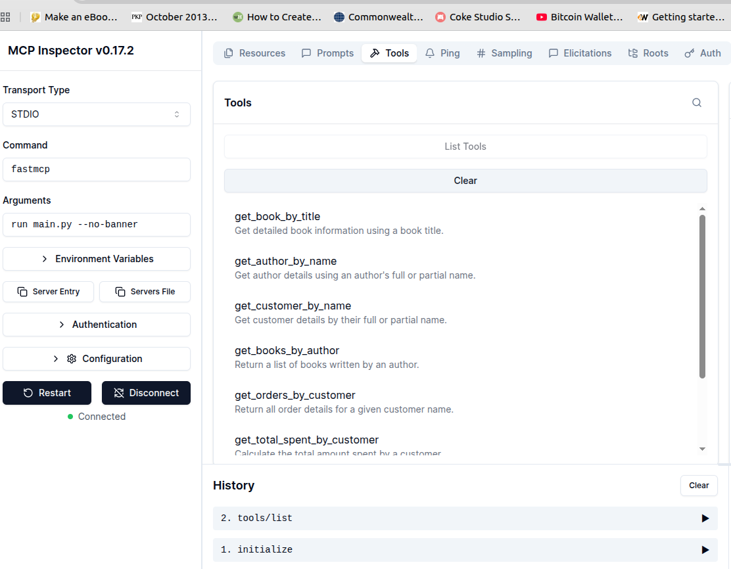Select the Tools tab
This screenshot has height=569, width=731.
pyautogui.click(x=389, y=53)
